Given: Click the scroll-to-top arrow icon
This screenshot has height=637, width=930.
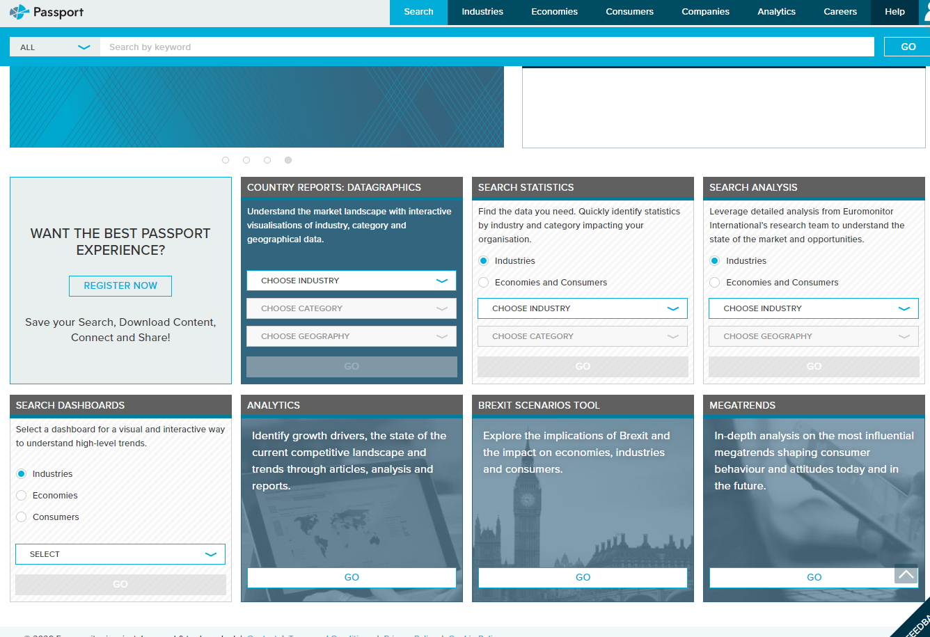Looking at the screenshot, I should (906, 574).
